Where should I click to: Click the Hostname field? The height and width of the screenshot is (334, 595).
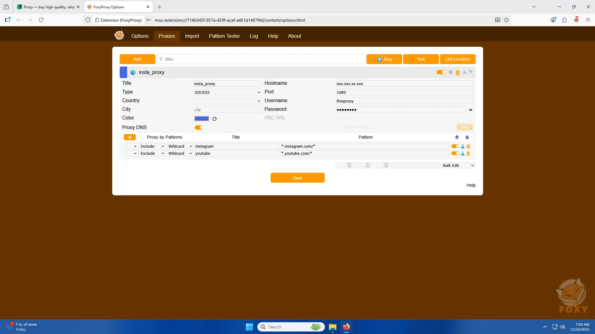pyautogui.click(x=404, y=84)
